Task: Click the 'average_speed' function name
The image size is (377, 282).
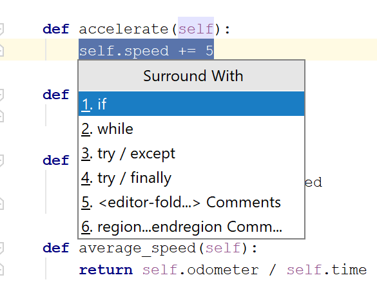Action: (x=137, y=248)
